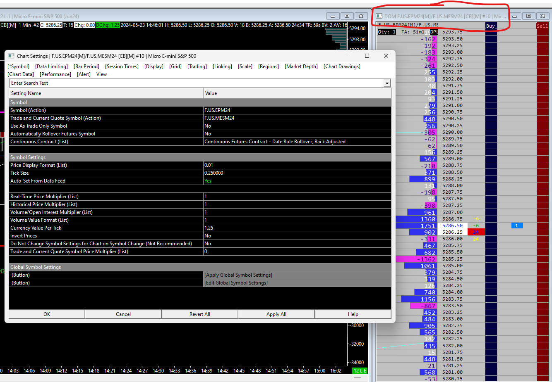The width and height of the screenshot is (552, 382).
Task: Open the Continuous Contract list value
Action: (x=297, y=142)
